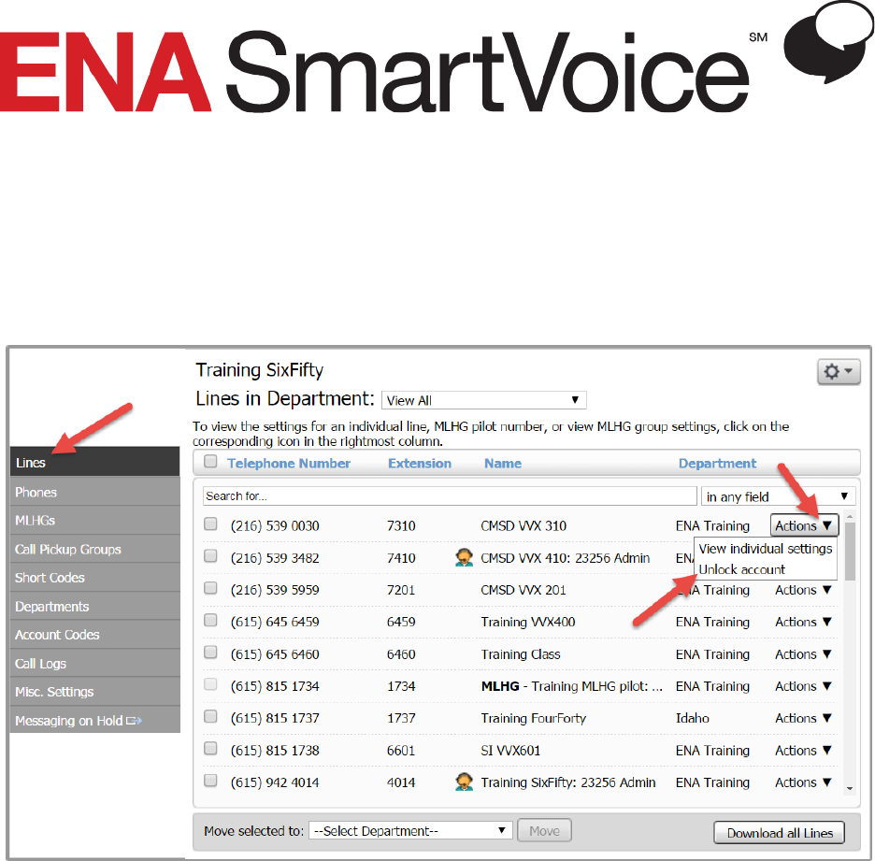This screenshot has width=875, height=861.
Task: Sort by Department column
Action: (x=717, y=463)
